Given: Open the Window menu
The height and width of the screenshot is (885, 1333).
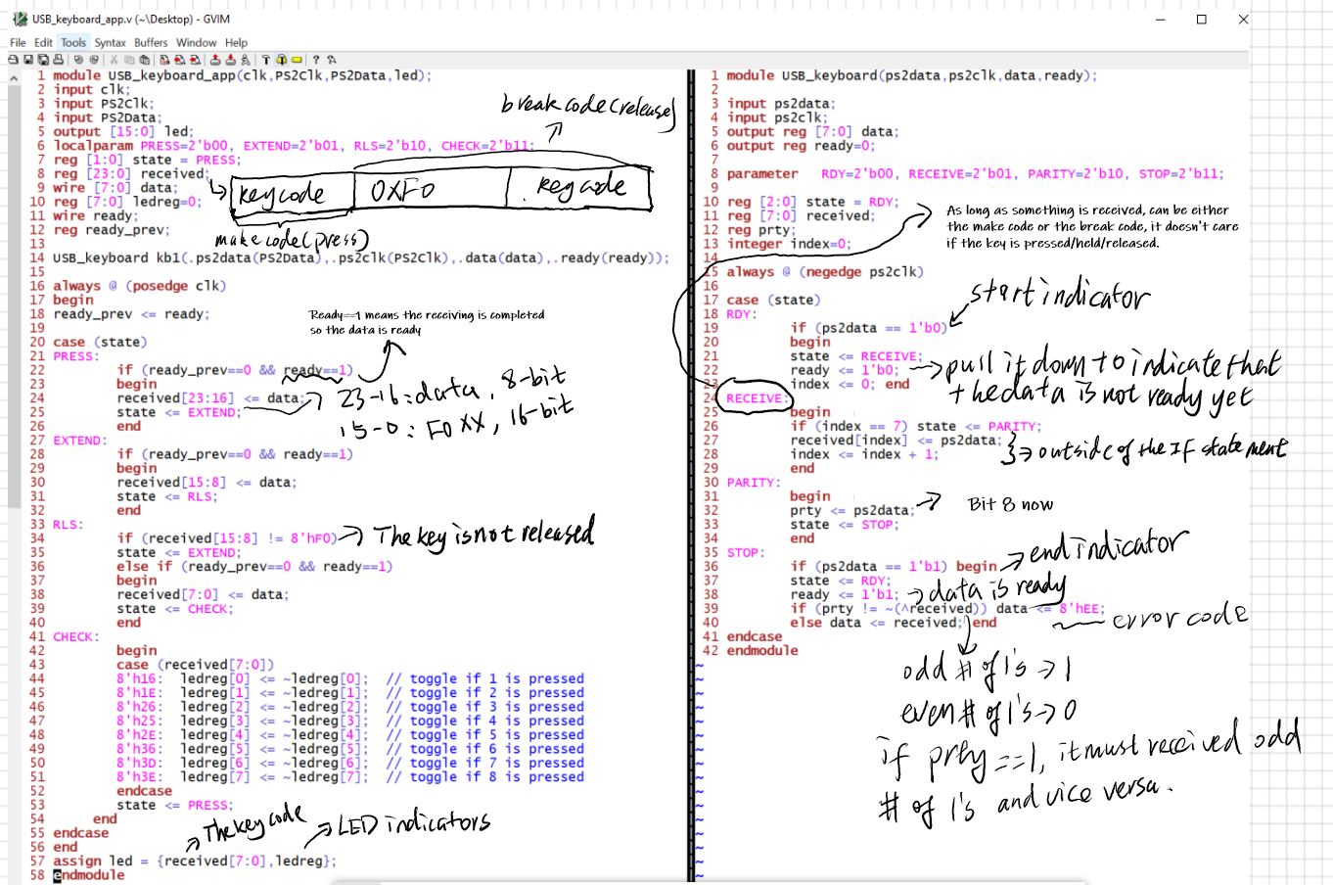Looking at the screenshot, I should pos(196,43).
